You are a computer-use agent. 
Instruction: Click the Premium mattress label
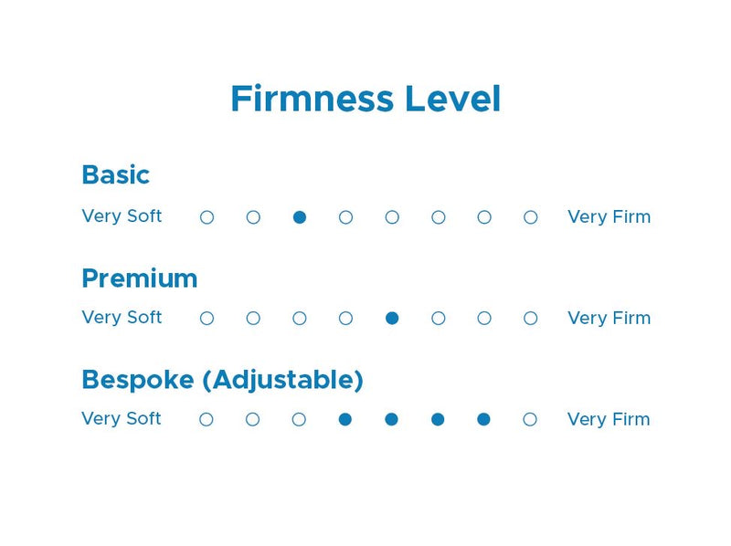140,278
